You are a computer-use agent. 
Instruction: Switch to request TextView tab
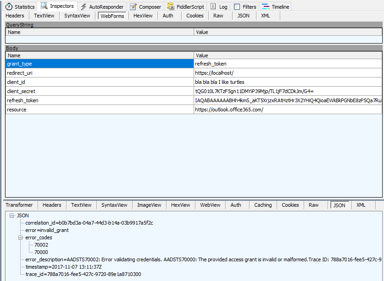coord(44,16)
